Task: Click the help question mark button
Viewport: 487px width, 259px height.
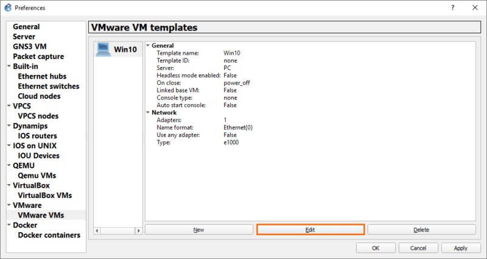Action: coord(453,8)
